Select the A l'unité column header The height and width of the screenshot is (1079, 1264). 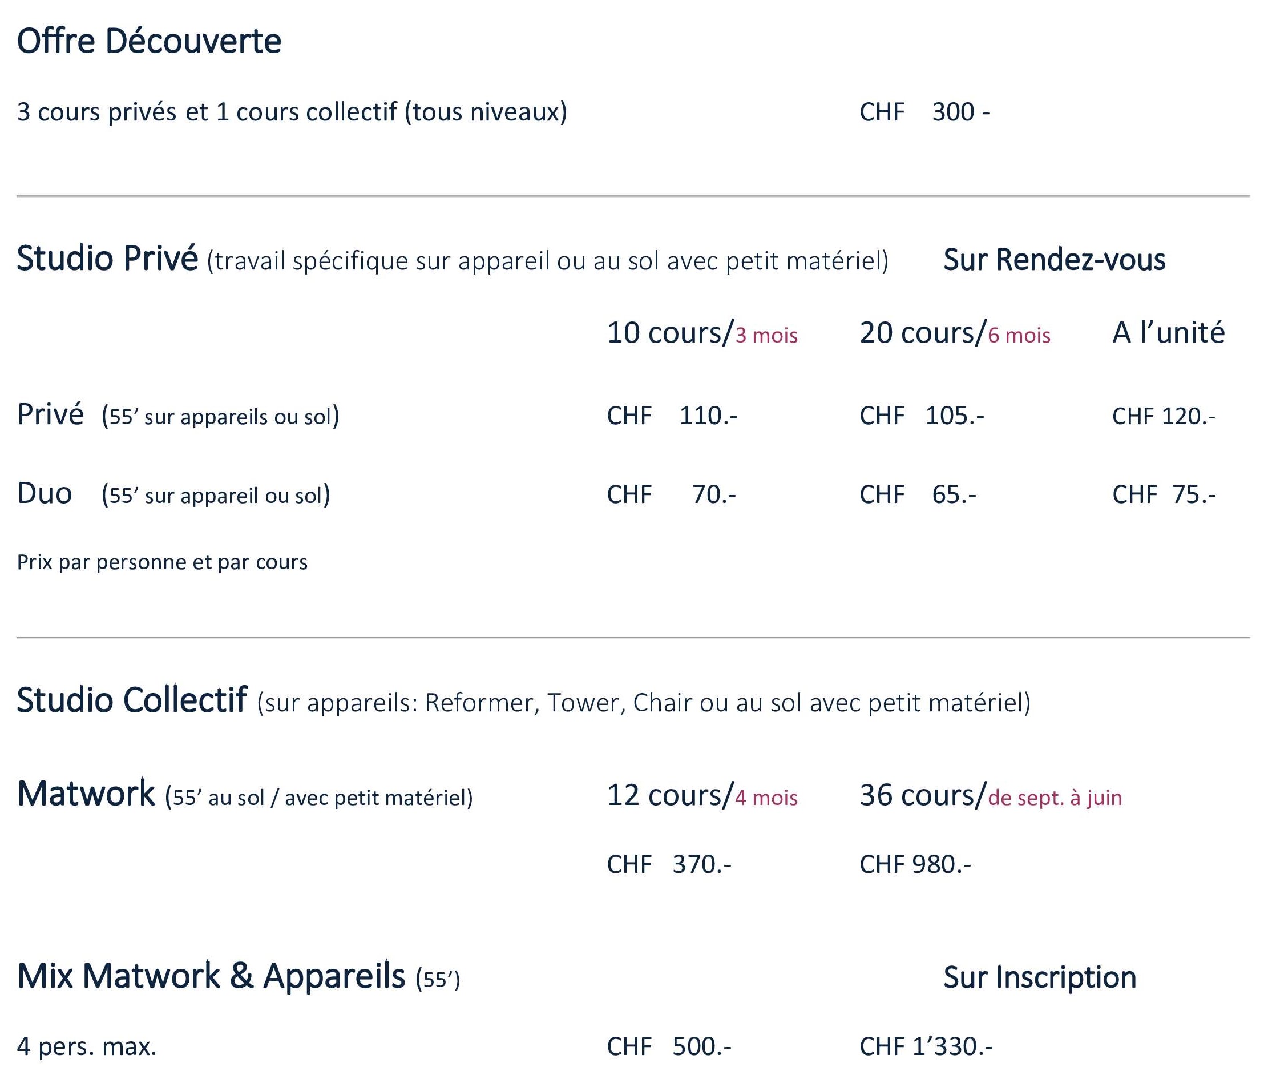coord(1168,333)
